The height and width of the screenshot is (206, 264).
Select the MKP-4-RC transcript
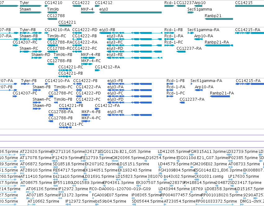tap(87, 64)
